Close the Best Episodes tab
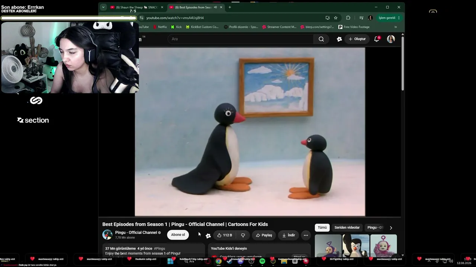Viewport: 476px width, 267px height. pos(221,7)
